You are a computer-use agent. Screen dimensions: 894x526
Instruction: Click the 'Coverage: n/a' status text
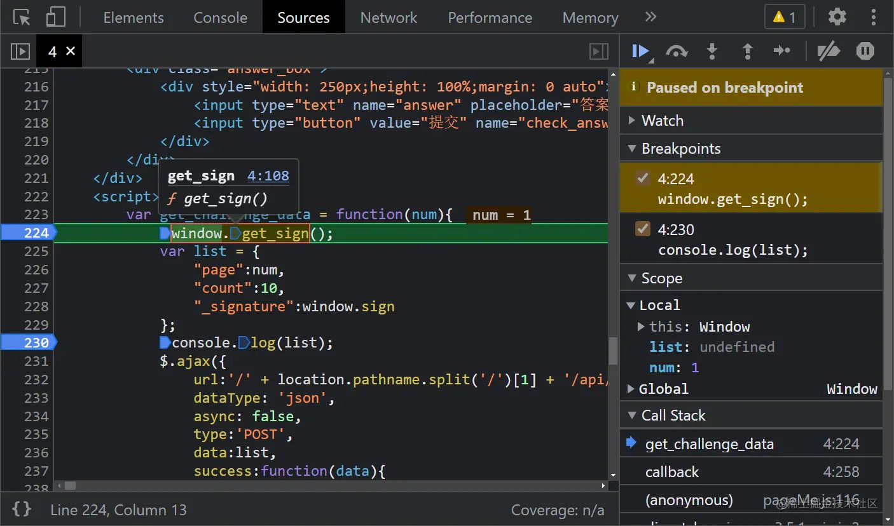click(x=558, y=509)
